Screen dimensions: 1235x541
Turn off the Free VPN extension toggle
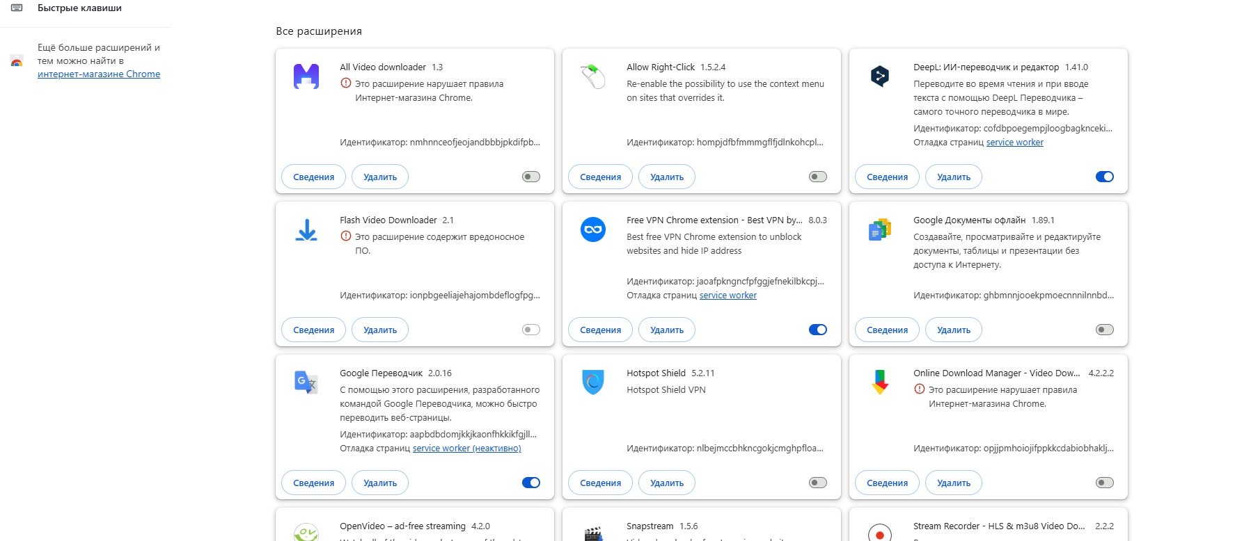click(818, 330)
